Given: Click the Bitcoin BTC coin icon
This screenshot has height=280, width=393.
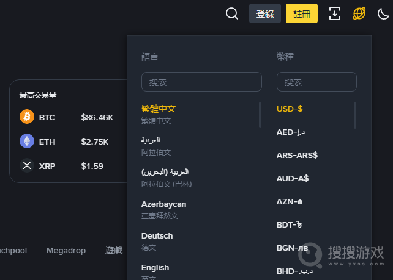Looking at the screenshot, I should coord(27,117).
